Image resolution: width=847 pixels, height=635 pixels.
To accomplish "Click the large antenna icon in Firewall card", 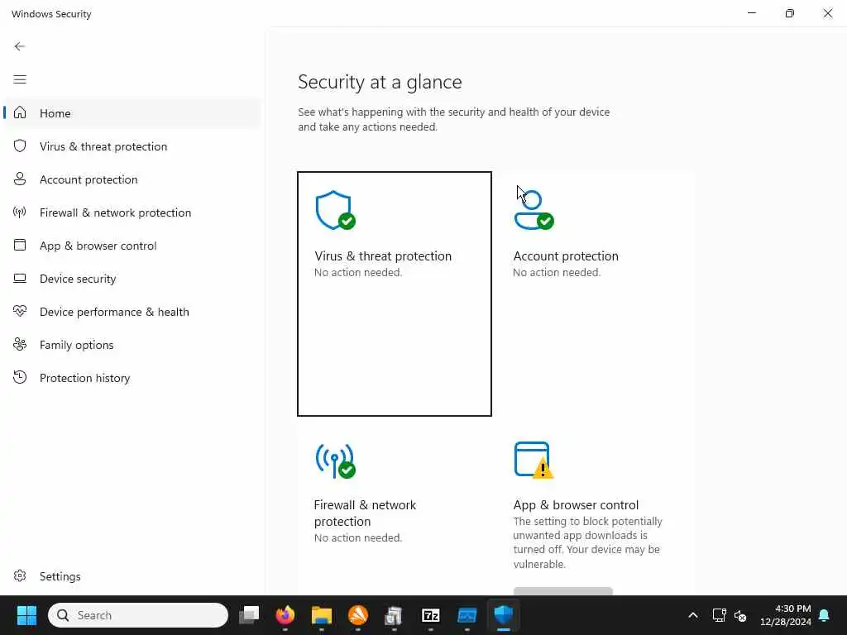I will pos(336,461).
